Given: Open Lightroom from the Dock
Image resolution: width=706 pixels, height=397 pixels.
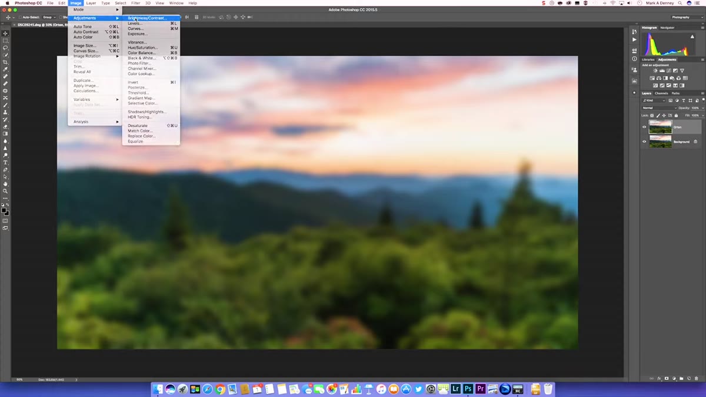Looking at the screenshot, I should (x=455, y=389).
